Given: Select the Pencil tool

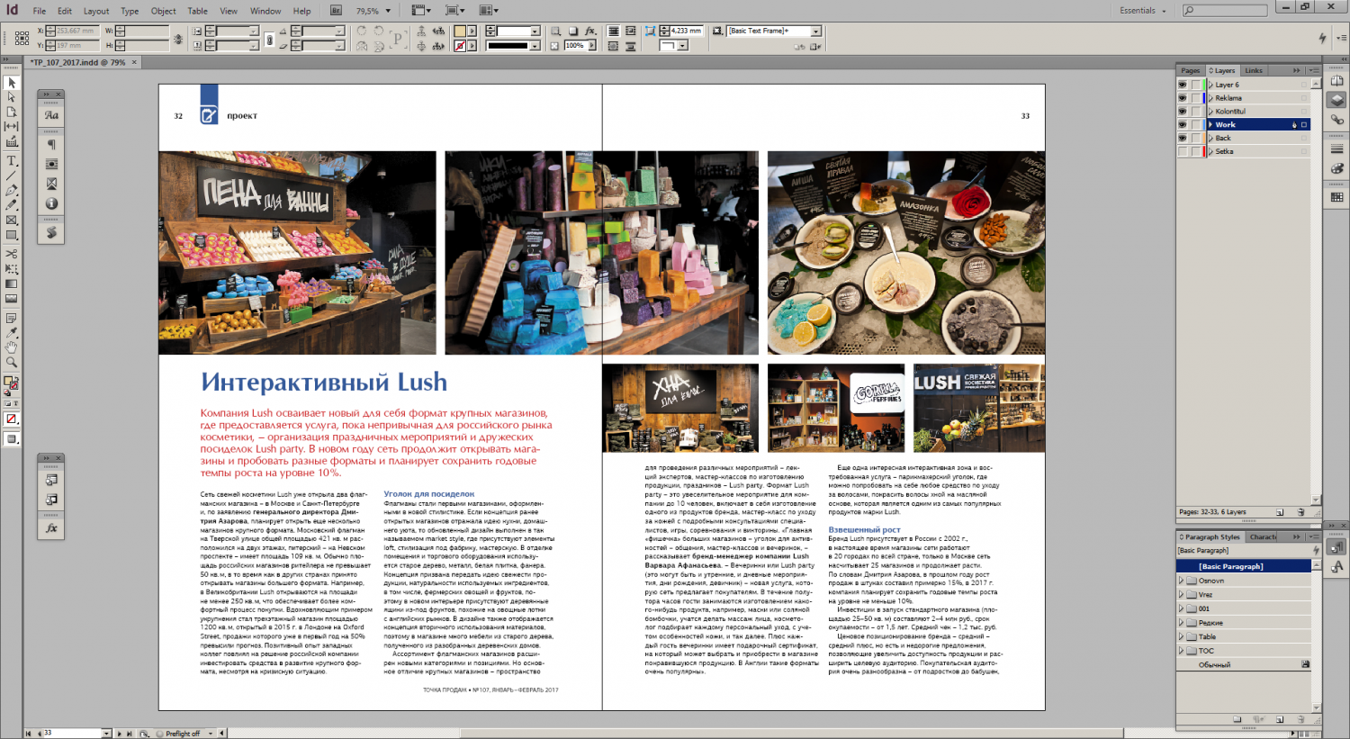Looking at the screenshot, I should pos(12,205).
